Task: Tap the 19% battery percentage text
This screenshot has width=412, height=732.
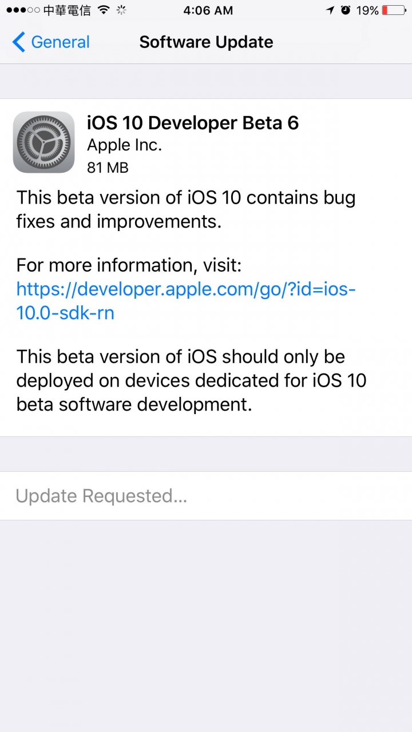Action: (x=367, y=10)
